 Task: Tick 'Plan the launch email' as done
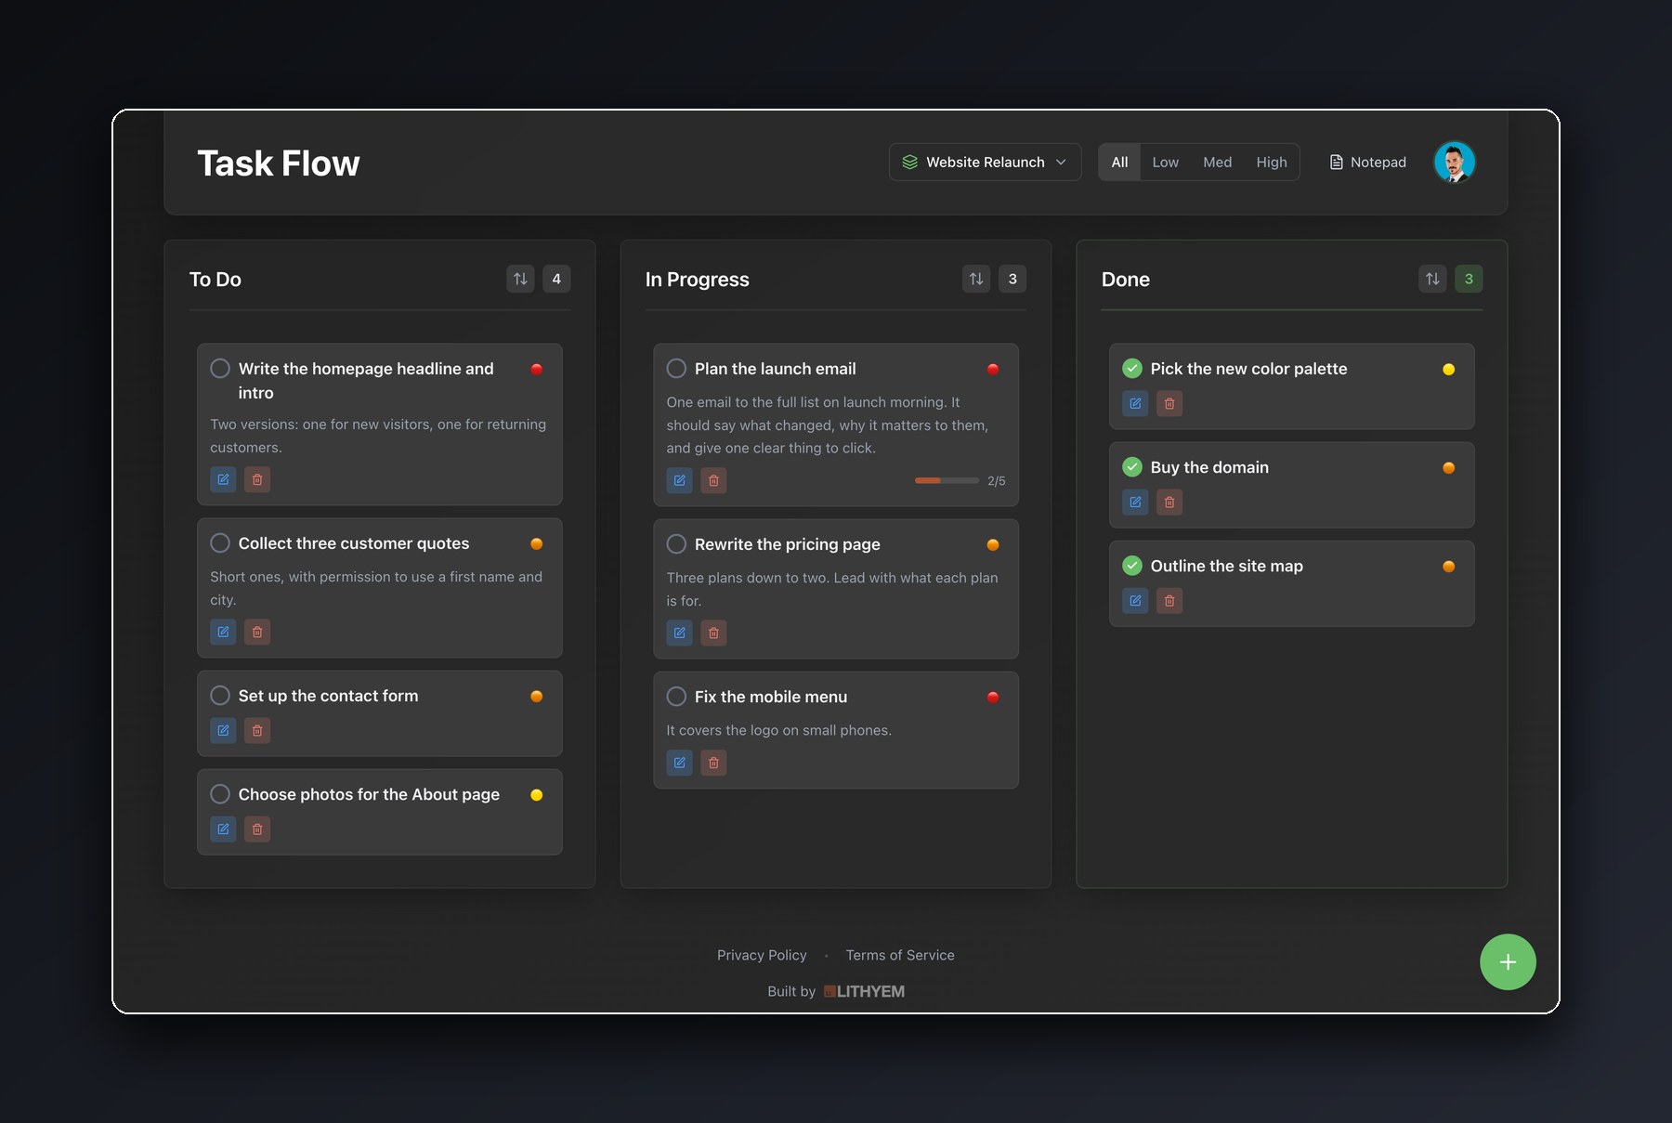pos(676,369)
